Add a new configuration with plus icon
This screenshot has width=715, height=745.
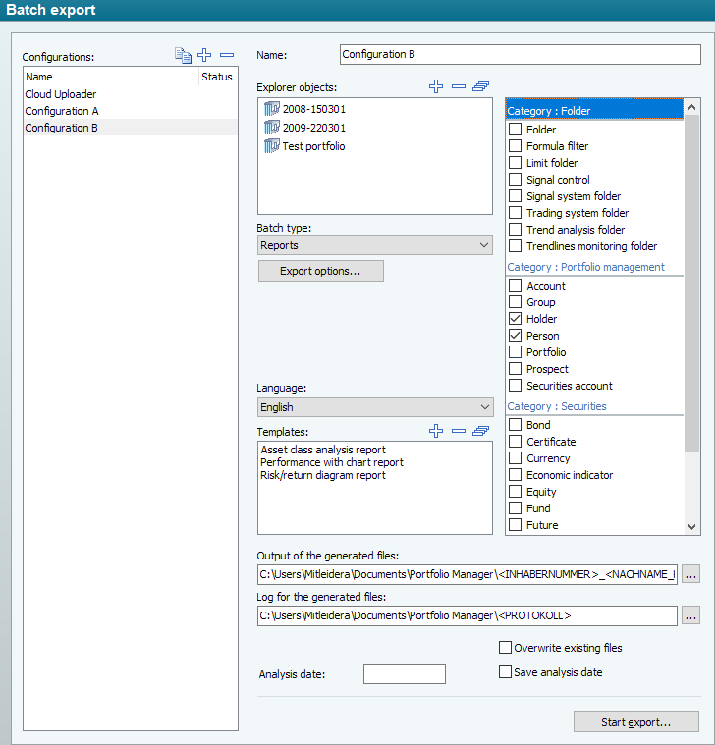pyautogui.click(x=205, y=56)
